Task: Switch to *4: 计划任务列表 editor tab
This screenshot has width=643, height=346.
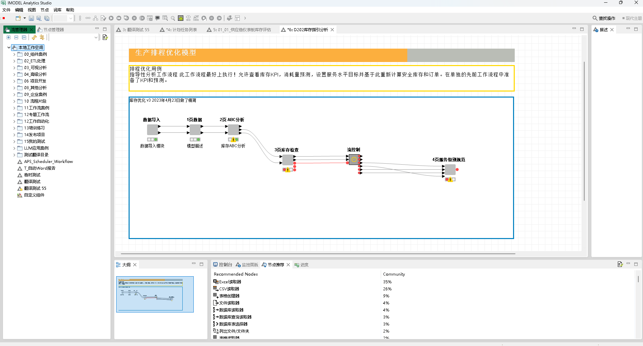Action: 179,30
